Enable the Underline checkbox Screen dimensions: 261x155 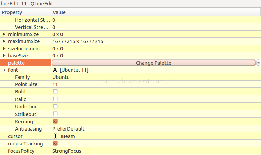pos(55,106)
